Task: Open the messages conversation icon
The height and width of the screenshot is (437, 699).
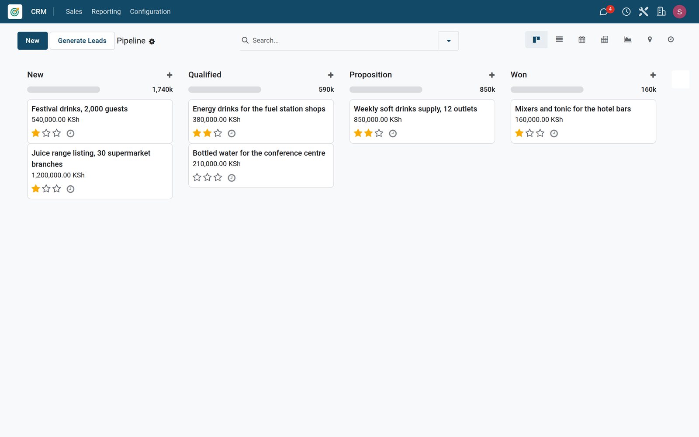Action: click(604, 12)
